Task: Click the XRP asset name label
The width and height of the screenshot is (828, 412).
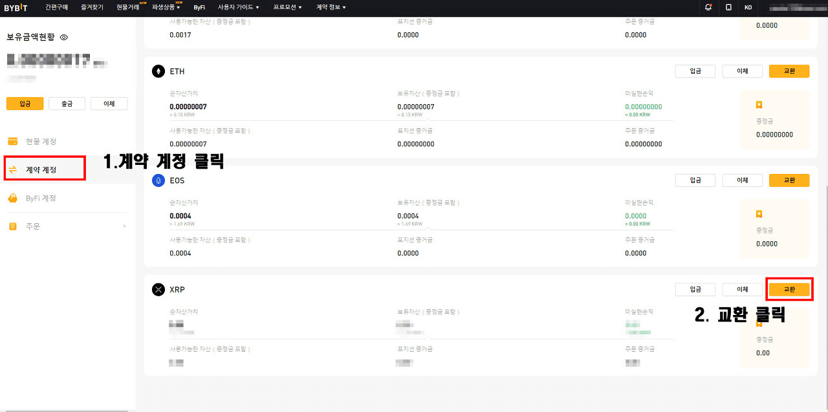Action: click(x=177, y=290)
